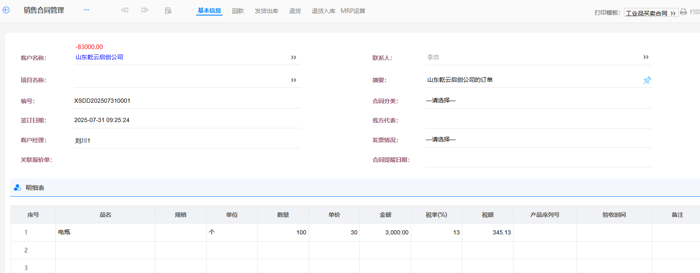
Task: Click the amount cell 3,000.00
Action: 385,232
